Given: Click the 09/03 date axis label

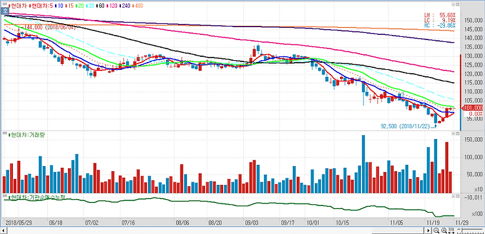Looking at the screenshot, I should pos(252,222).
